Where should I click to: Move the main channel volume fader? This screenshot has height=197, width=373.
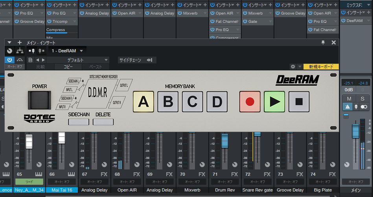pos(356,131)
